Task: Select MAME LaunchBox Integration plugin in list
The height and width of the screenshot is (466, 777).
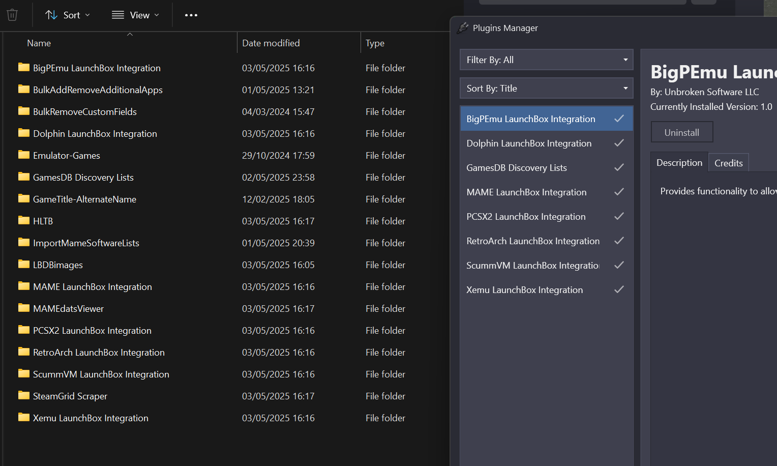Action: point(547,192)
